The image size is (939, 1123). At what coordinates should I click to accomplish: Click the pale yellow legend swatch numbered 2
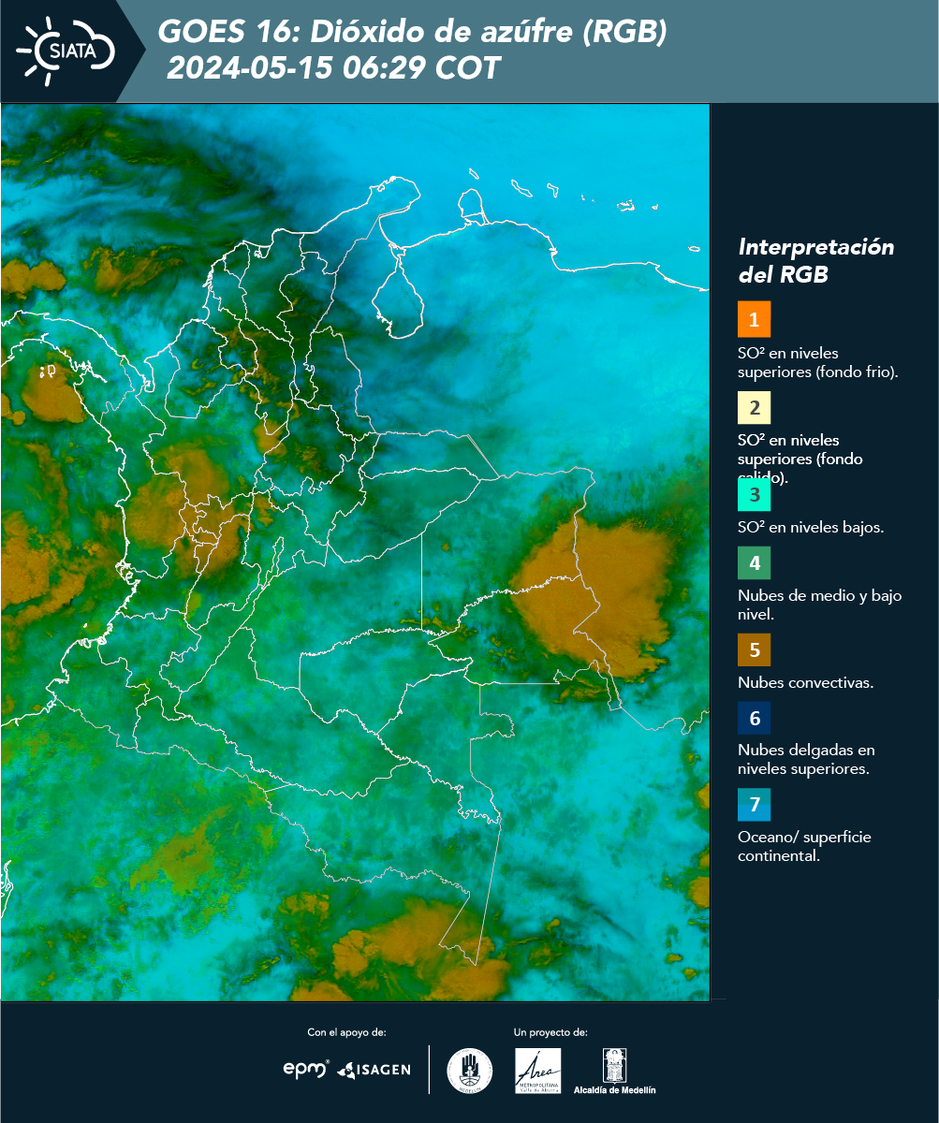tap(754, 407)
